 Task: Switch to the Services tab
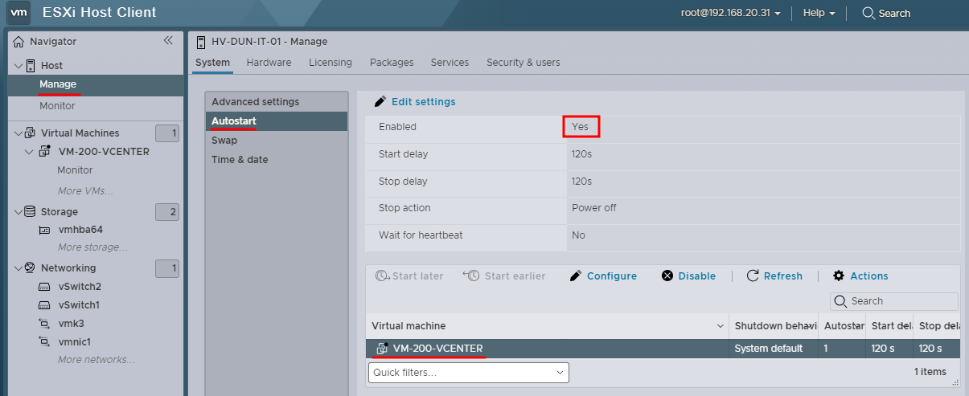450,63
